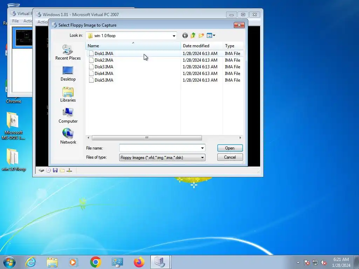The height and width of the screenshot is (269, 359).
Task: Expand the Look in folder dropdown
Action: 174,36
